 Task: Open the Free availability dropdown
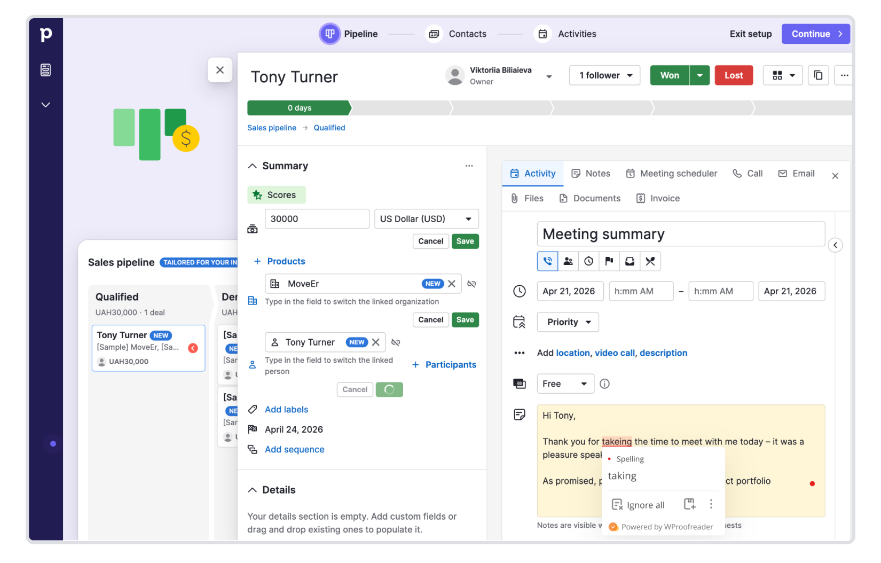tap(565, 384)
